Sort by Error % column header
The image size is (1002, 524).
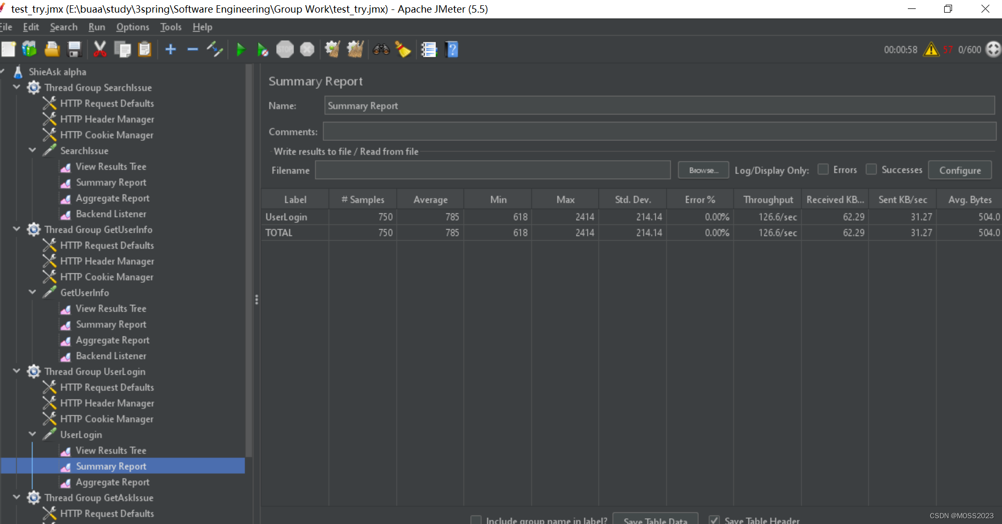click(x=700, y=200)
